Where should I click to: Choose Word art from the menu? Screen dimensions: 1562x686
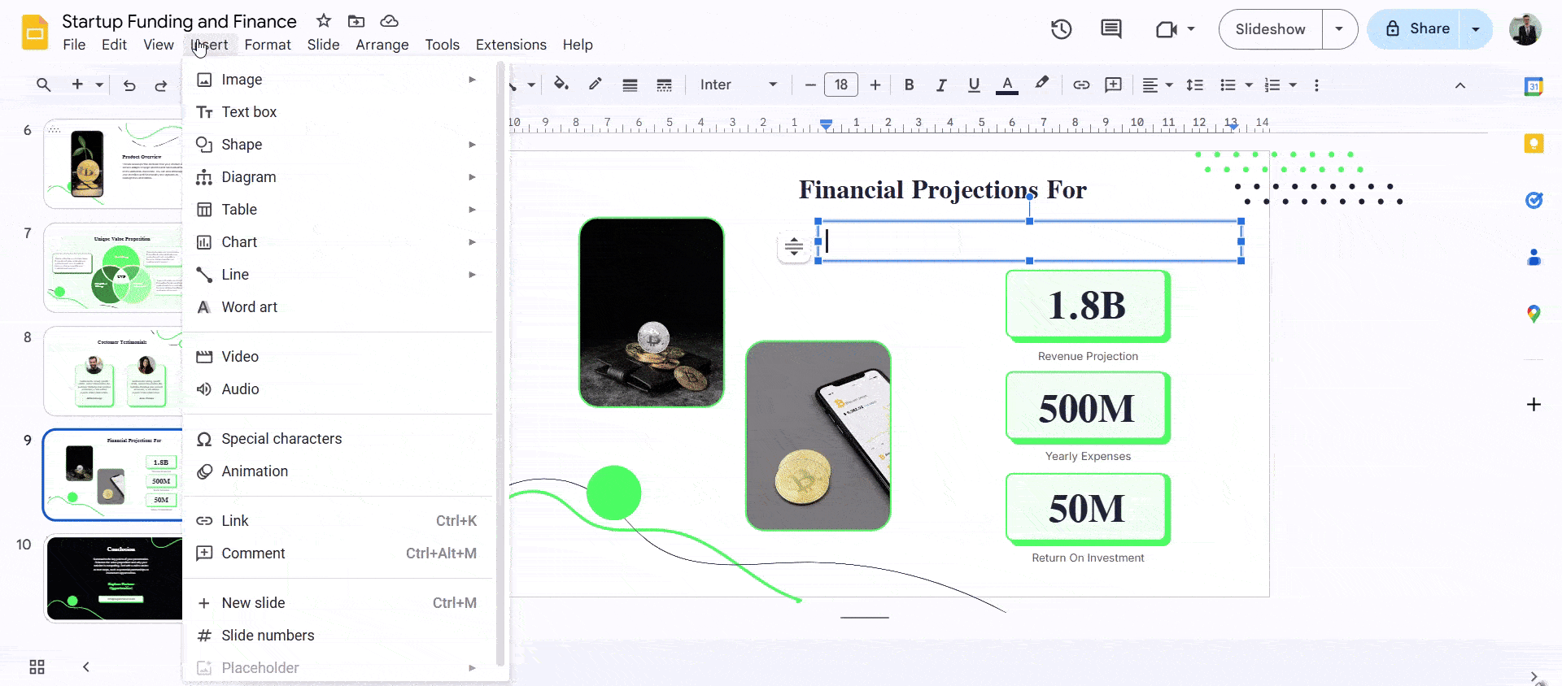click(249, 307)
